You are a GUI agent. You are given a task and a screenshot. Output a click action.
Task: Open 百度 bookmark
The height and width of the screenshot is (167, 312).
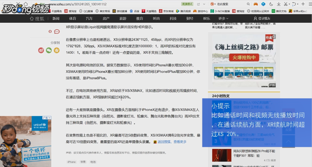pyautogui.click(x=134, y=11)
